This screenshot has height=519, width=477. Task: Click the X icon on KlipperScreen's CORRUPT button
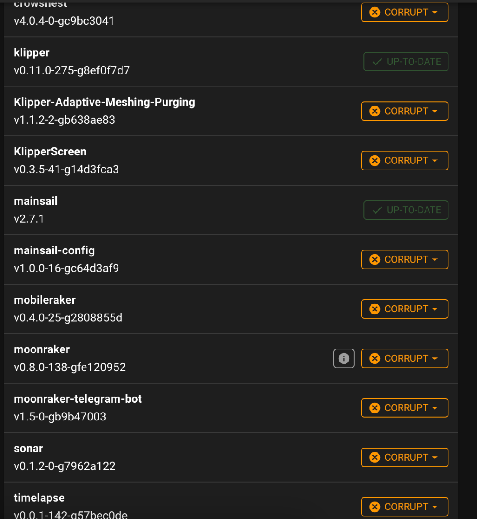click(375, 160)
